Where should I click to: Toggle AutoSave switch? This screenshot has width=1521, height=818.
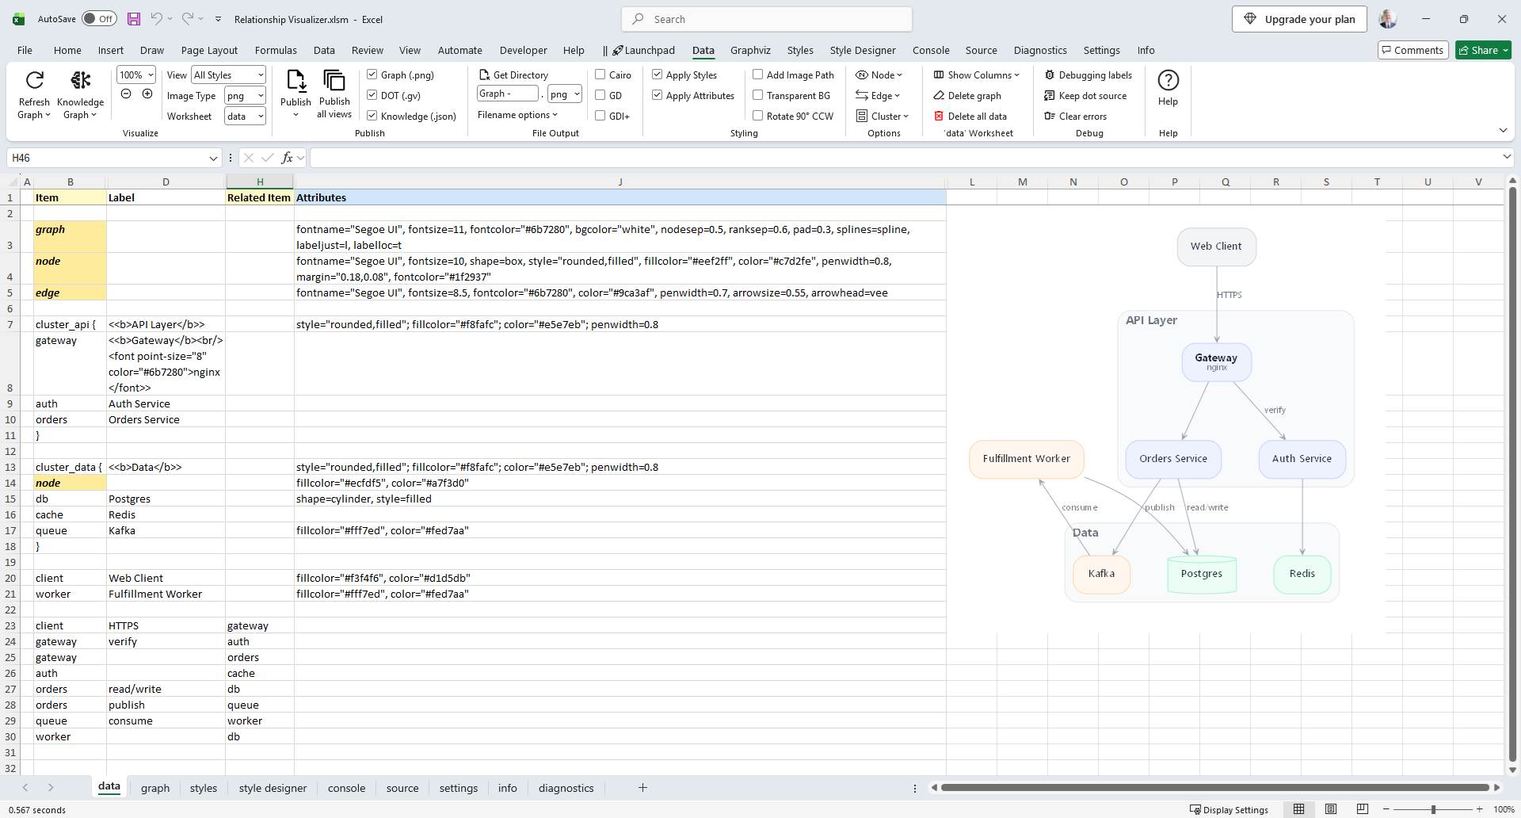[99, 19]
